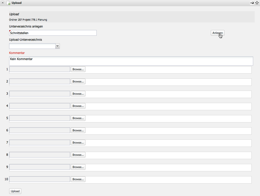Screen dimensions: 260x196
Task: Click the Anlegen button
Action: coord(217,33)
